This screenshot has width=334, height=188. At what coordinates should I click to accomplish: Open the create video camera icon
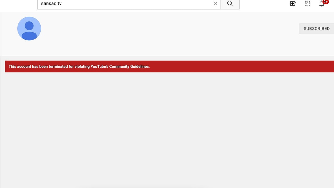(293, 4)
